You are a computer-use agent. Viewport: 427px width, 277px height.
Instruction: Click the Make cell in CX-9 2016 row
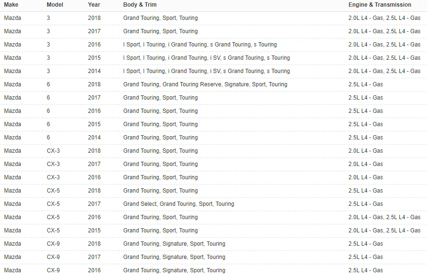coord(12,270)
